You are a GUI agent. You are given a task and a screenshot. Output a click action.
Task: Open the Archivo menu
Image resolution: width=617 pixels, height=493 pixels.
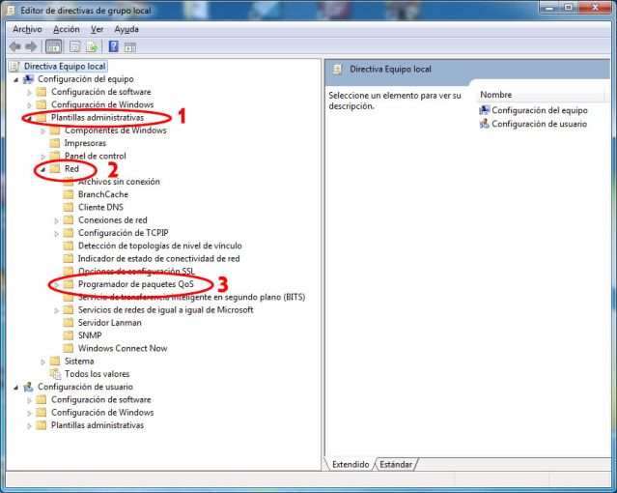(x=27, y=29)
